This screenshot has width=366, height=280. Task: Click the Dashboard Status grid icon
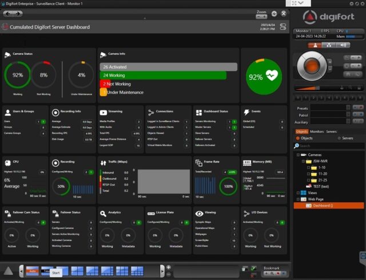[199, 112]
